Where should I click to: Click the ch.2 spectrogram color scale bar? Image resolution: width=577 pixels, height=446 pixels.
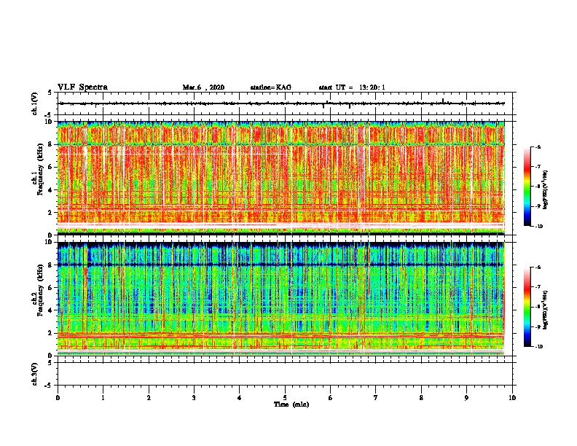coord(527,307)
